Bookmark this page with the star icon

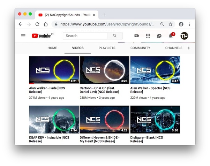point(171,24)
